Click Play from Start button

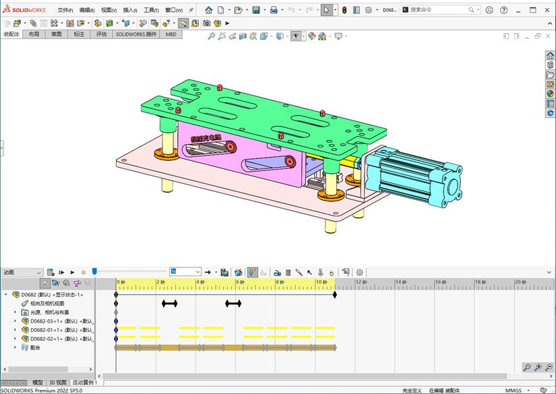click(61, 273)
